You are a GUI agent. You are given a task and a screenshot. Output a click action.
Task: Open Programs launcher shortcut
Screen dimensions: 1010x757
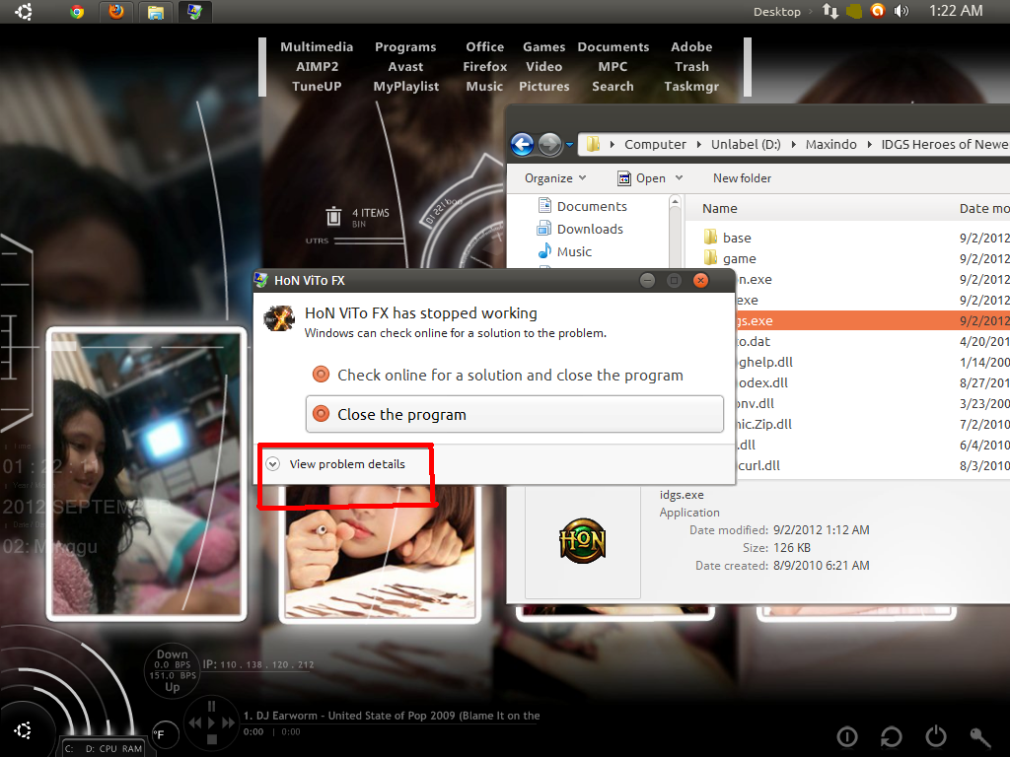coord(405,47)
